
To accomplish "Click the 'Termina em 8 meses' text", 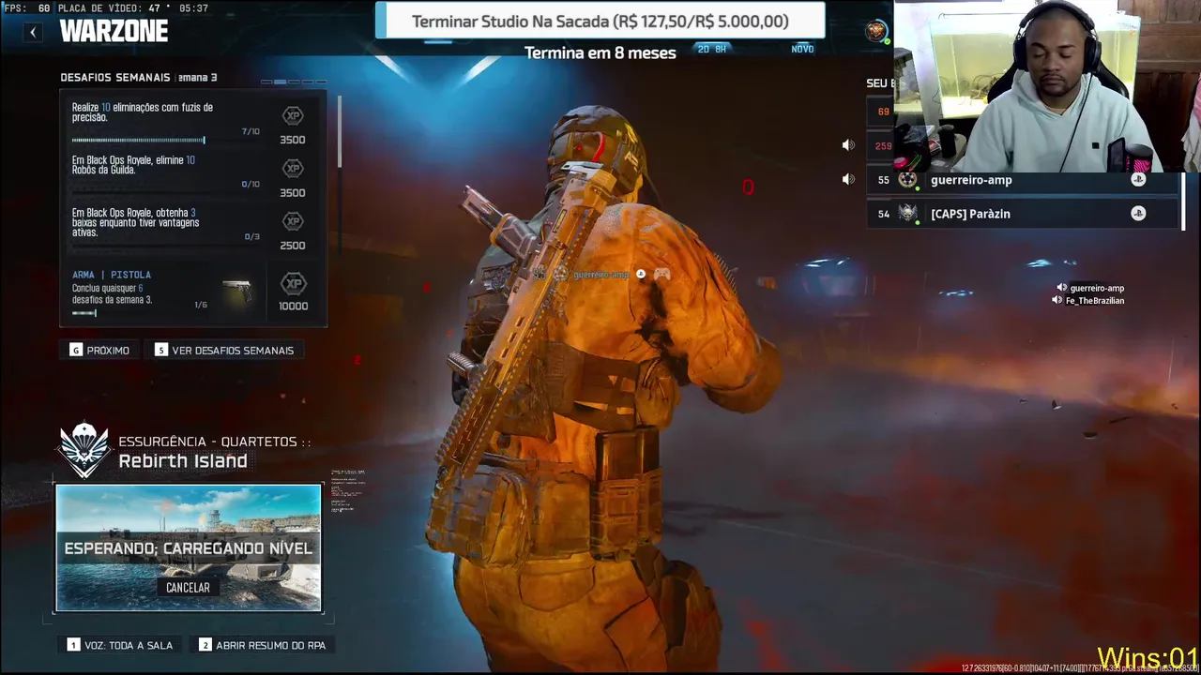I will [x=600, y=52].
